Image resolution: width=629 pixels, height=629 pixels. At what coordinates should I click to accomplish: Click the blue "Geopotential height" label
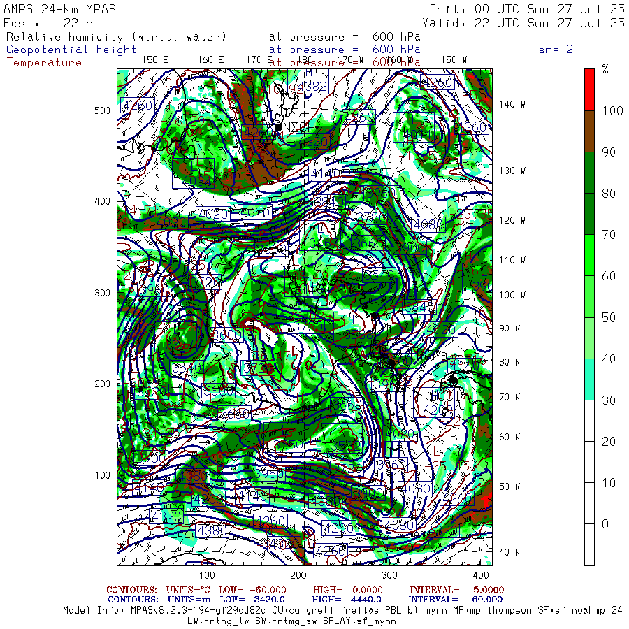tap(71, 50)
